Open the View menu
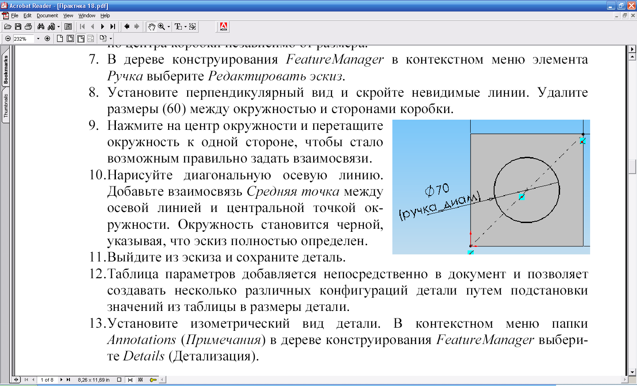The image size is (637, 386). tap(68, 15)
